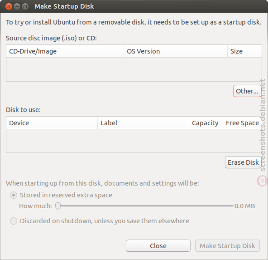Viewport: 268px width, 260px height.
Task: Sort disks by Label column header
Action: 143,123
